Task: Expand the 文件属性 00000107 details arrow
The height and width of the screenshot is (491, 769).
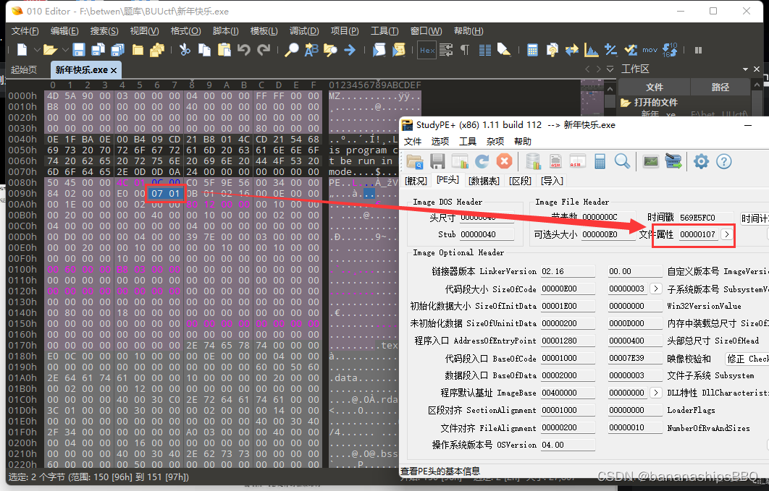Action: [727, 234]
